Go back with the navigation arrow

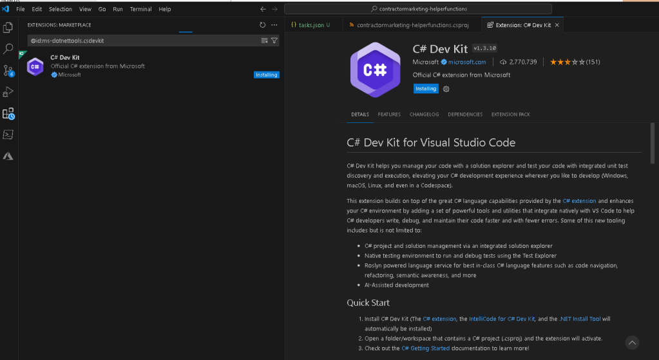tap(263, 9)
